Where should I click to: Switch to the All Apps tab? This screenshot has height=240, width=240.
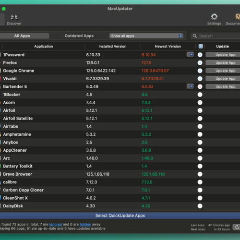tap(22, 36)
